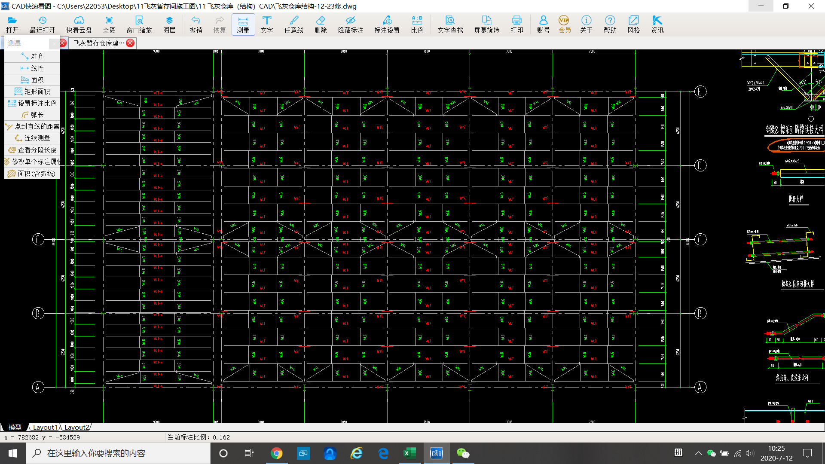Launch 文字查找 text search
Viewport: 825px width, 464px height.
click(x=450, y=24)
